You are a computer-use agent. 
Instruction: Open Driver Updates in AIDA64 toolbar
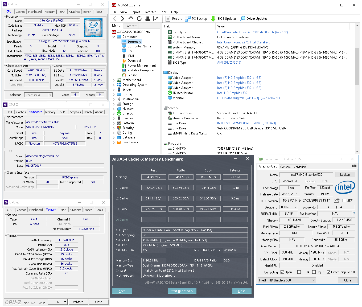[x=254, y=19]
